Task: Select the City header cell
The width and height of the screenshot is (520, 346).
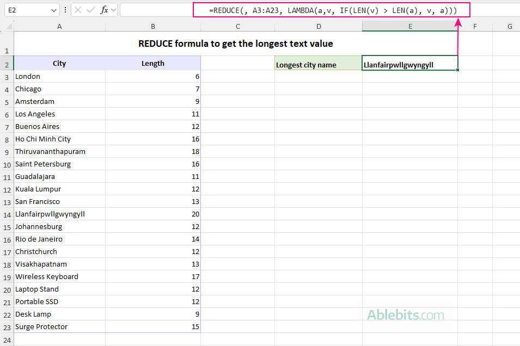Action: (x=59, y=63)
